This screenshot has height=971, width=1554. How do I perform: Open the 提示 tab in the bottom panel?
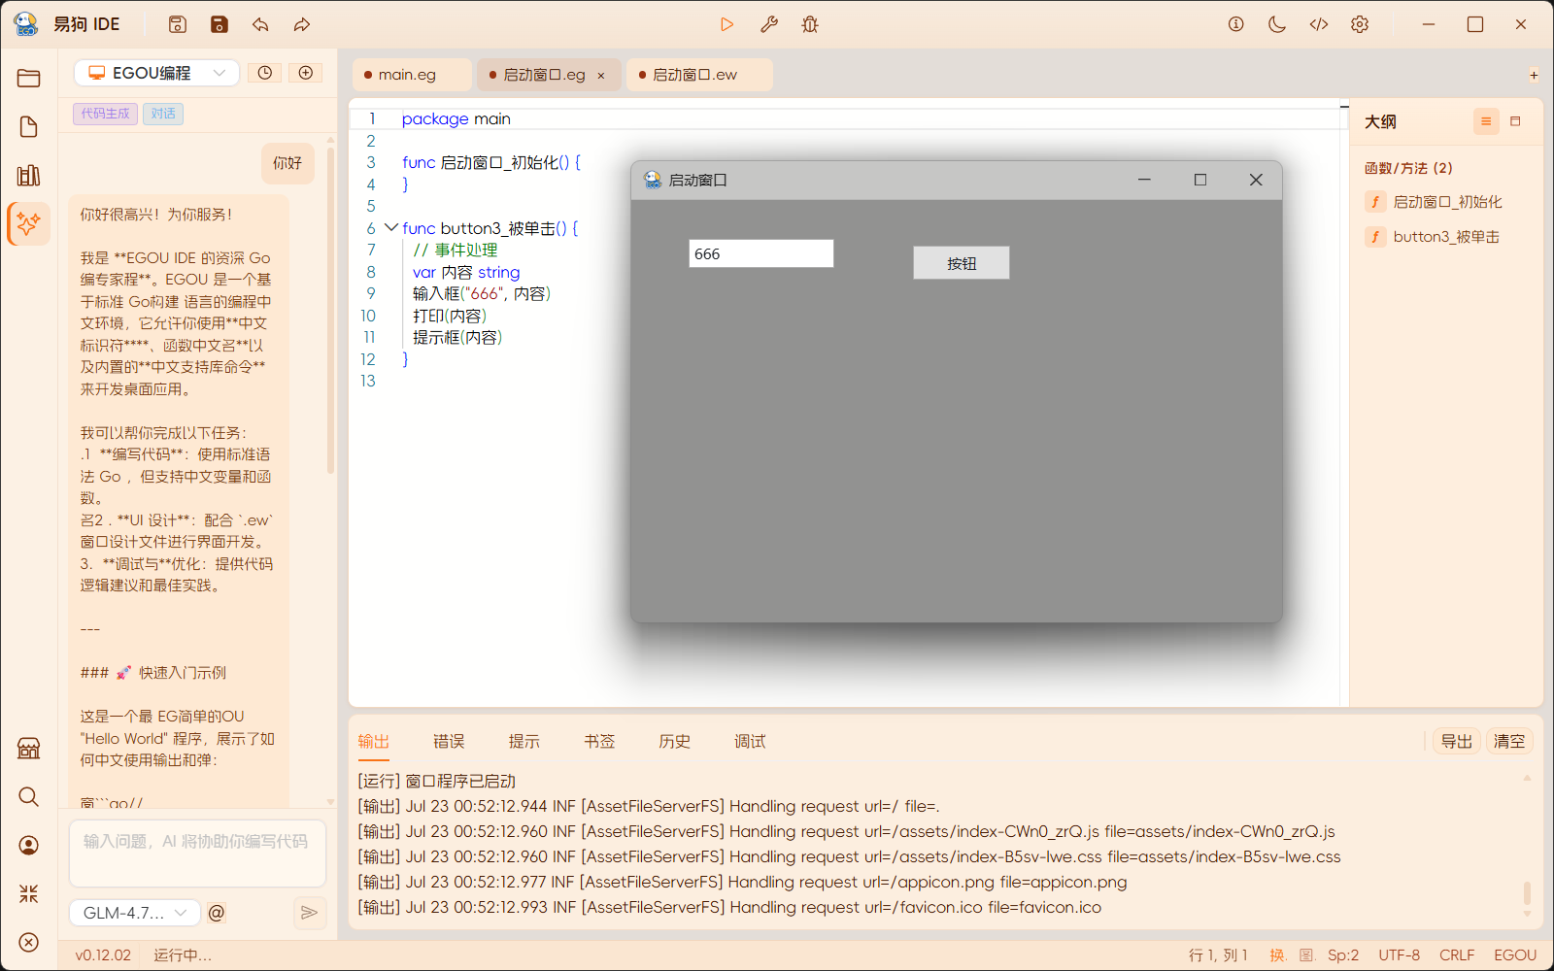click(524, 742)
